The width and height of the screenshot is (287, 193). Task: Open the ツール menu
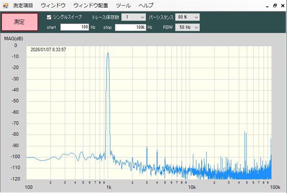pos(123,5)
